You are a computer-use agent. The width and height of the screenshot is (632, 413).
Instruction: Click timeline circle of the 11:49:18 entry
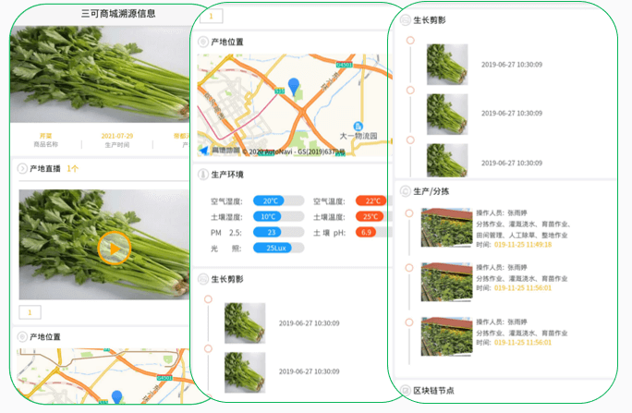409,213
